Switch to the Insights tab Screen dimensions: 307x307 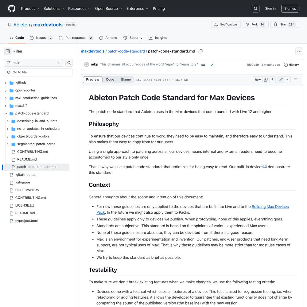(x=158, y=38)
